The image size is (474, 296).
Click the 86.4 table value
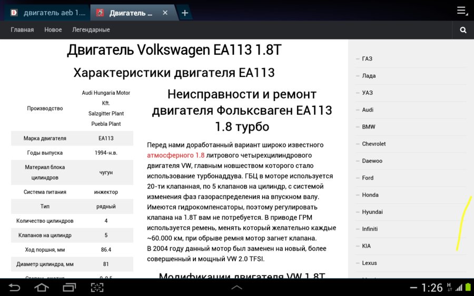(x=106, y=250)
